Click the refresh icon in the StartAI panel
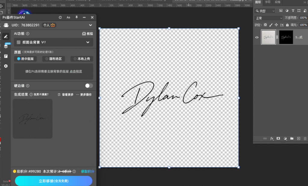 (60, 17)
